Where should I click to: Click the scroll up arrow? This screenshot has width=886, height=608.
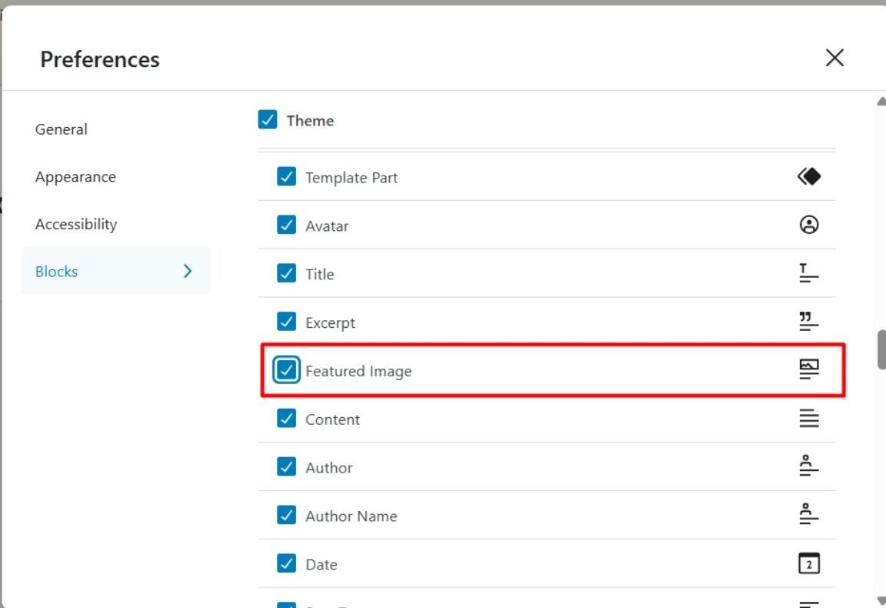[x=881, y=102]
